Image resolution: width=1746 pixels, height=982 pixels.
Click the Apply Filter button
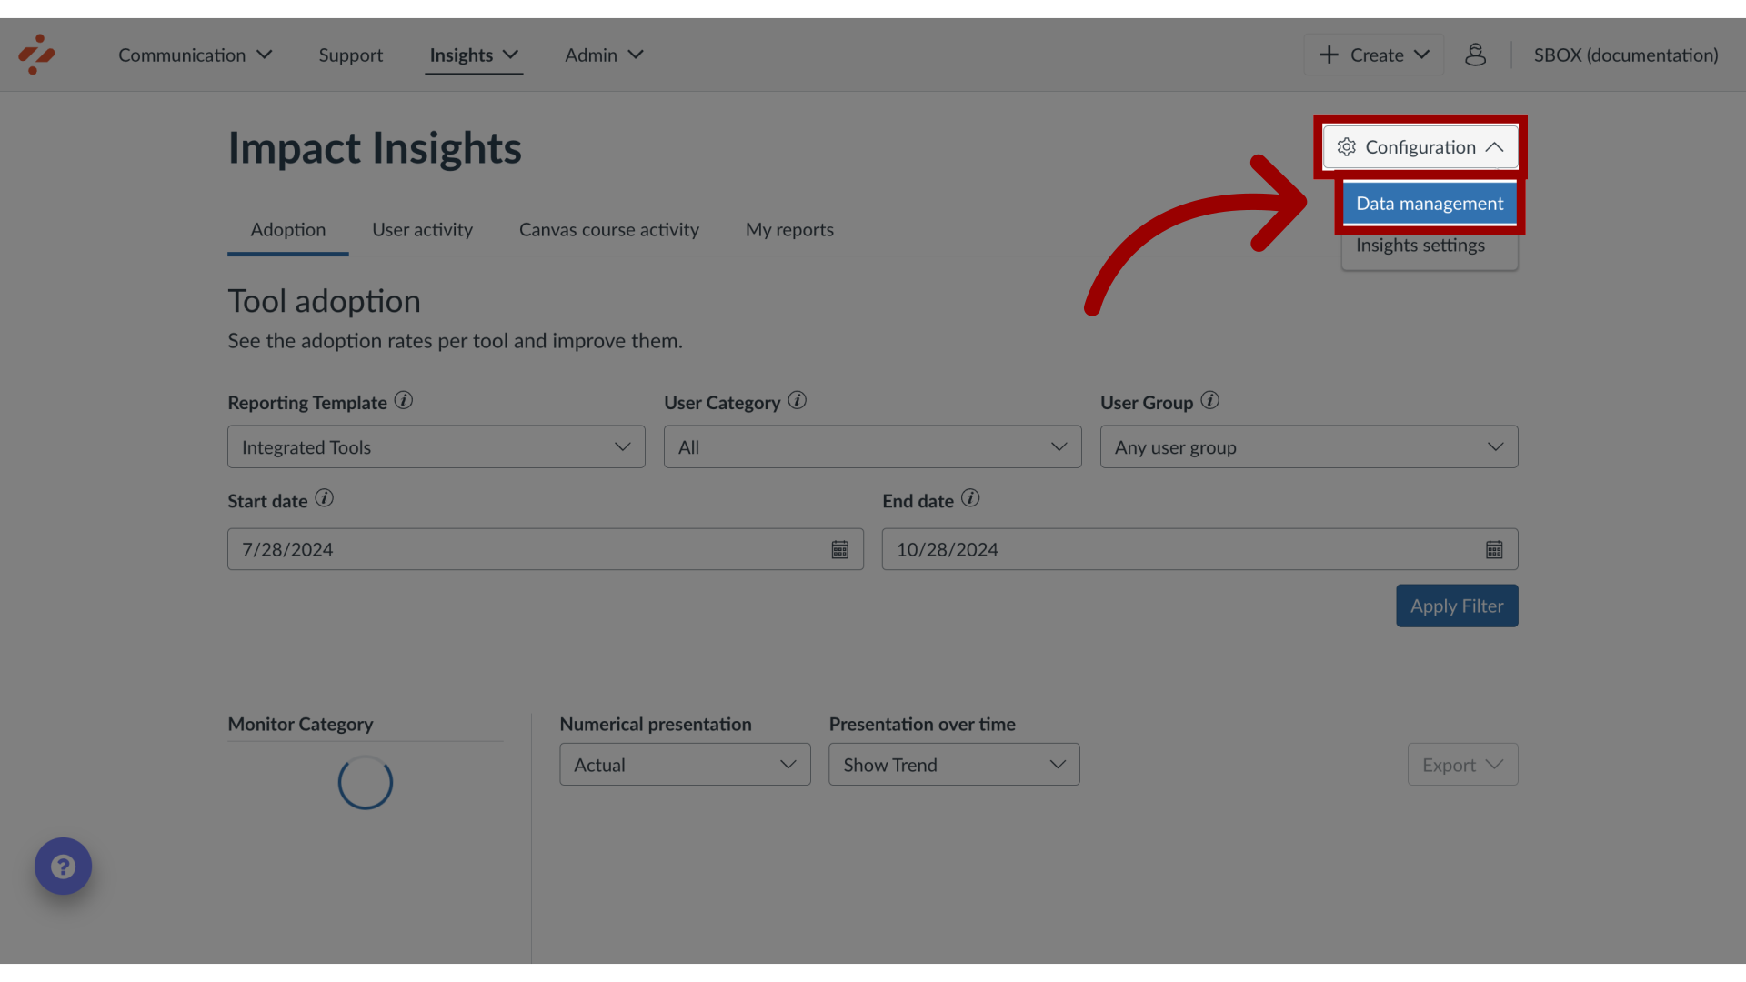(1457, 605)
